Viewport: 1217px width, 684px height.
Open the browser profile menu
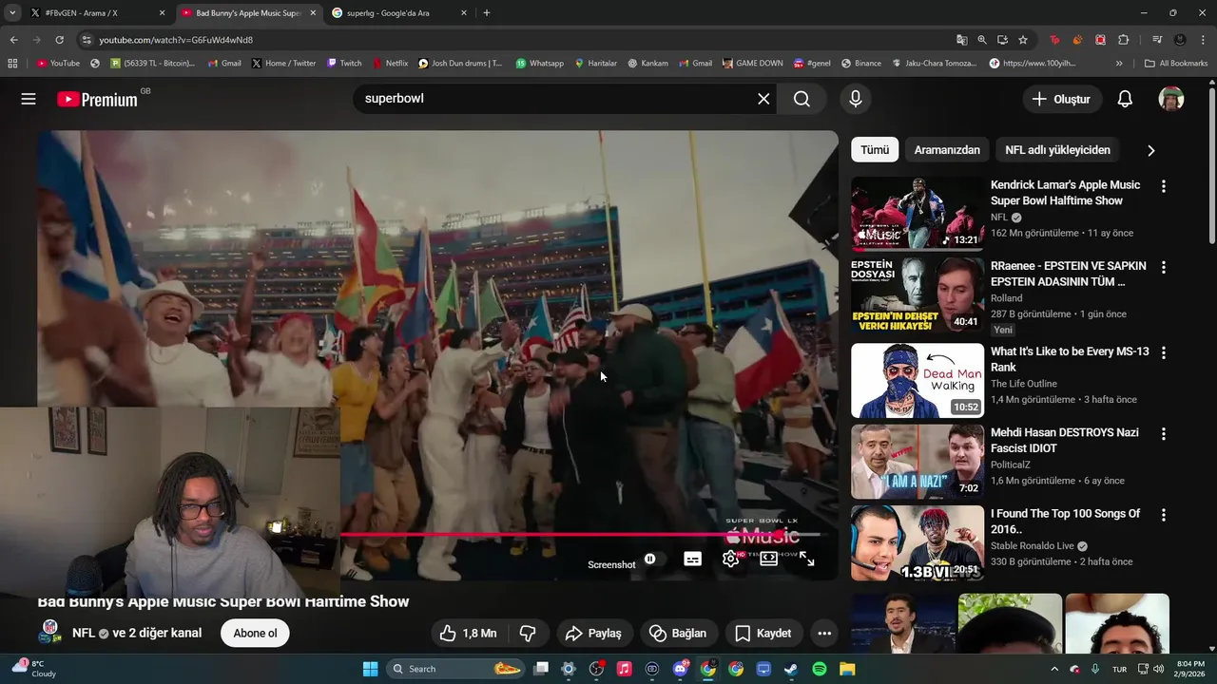tap(1180, 40)
